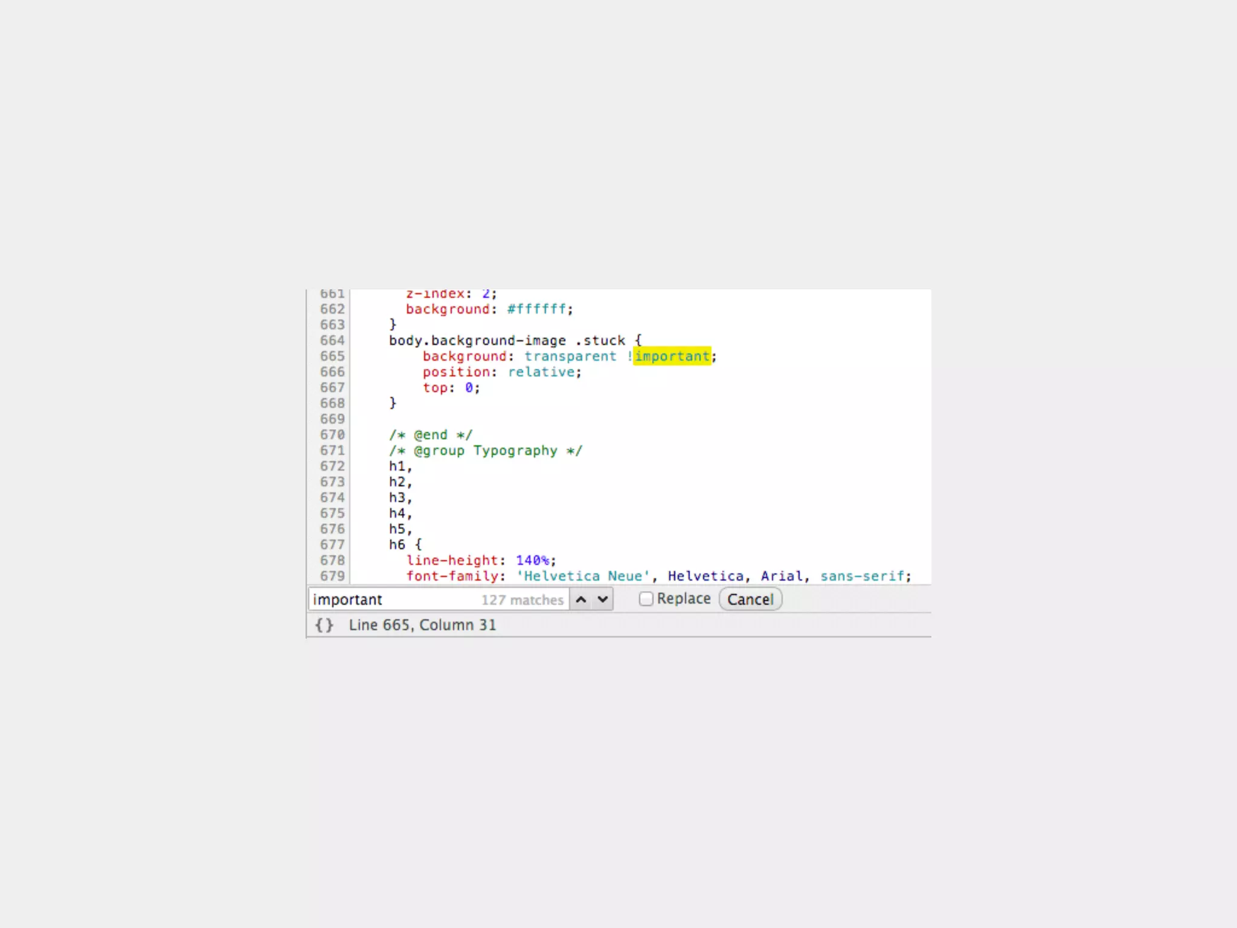Screen dimensions: 1237x928
Task: Click the line number 672 in the gutter
Action: [332, 466]
